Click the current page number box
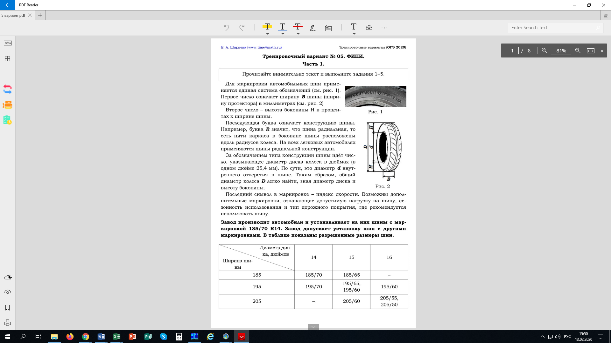This screenshot has height=343, width=611. click(512, 50)
